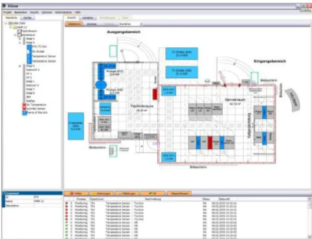Select the NetApp tree item
This screenshot has height=239, width=312.
click(31, 101)
